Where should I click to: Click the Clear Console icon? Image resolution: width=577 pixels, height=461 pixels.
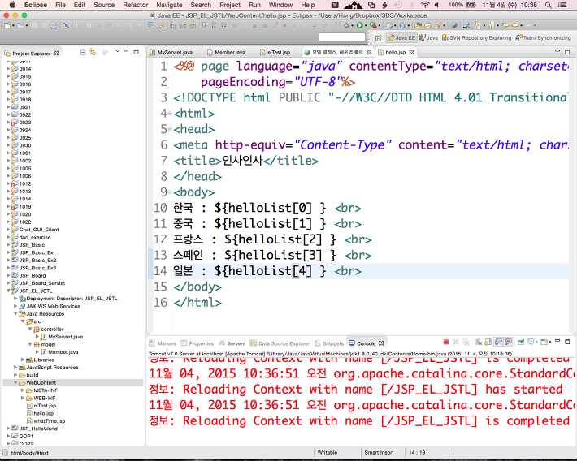tap(478, 343)
